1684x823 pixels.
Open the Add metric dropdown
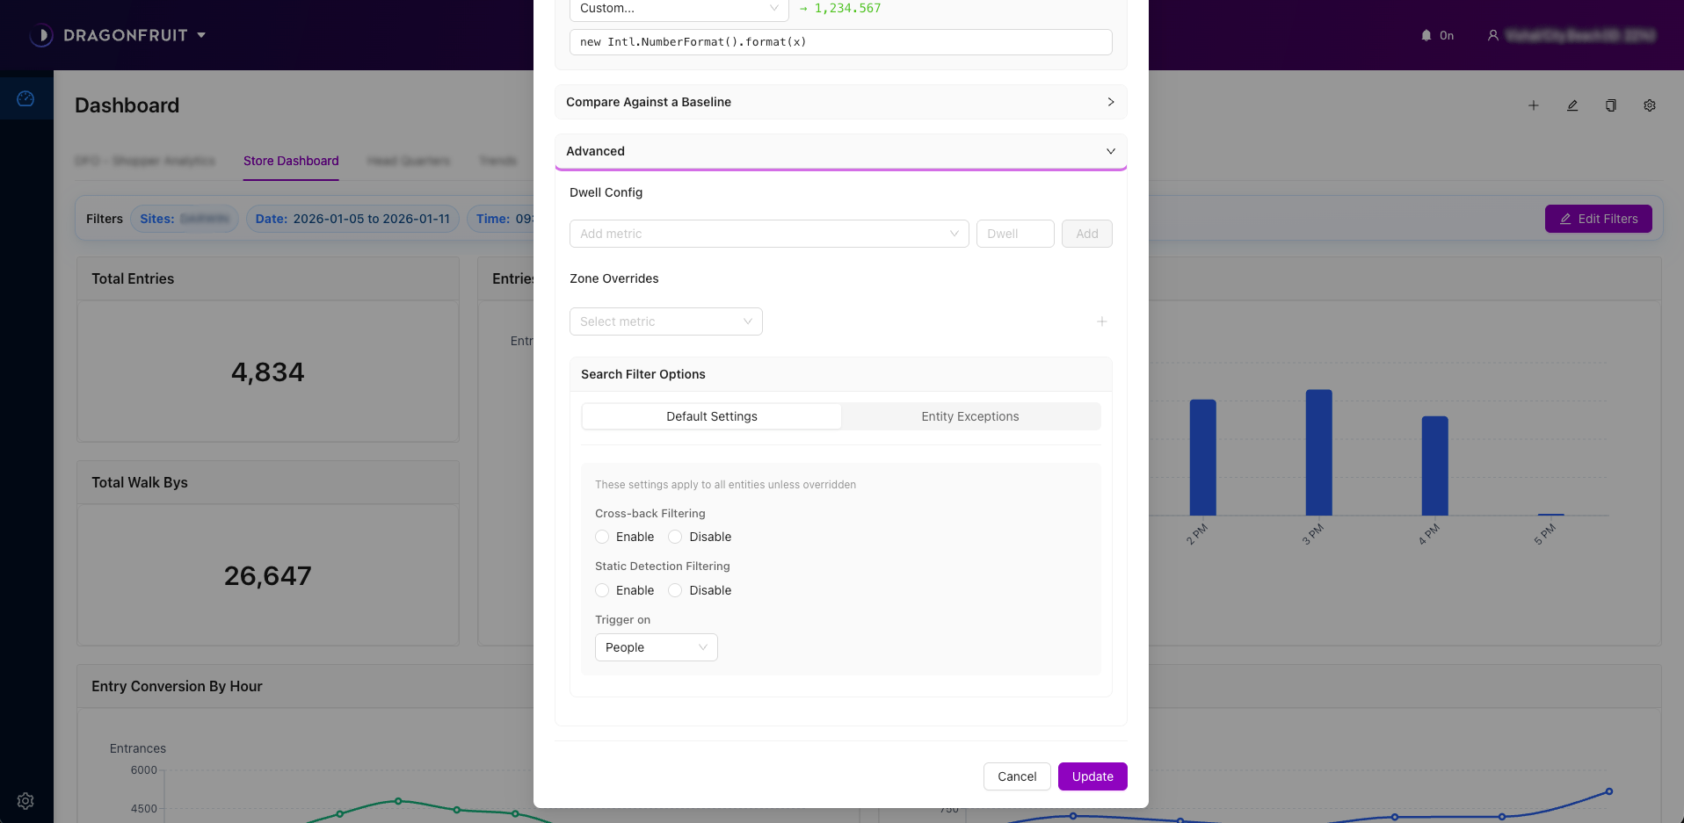coord(768,234)
